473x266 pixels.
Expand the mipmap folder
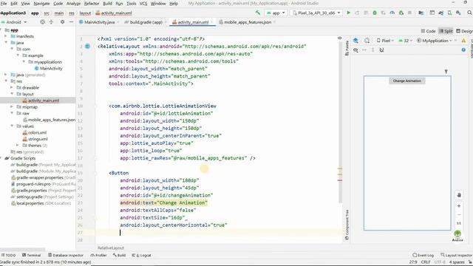click(12, 106)
